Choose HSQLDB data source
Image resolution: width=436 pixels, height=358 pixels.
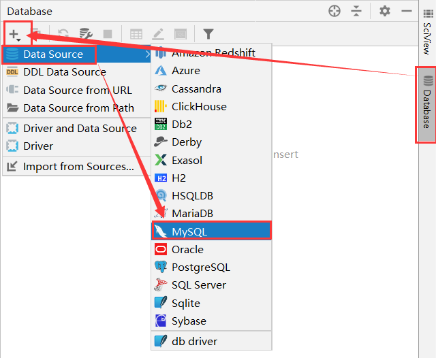pyautogui.click(x=211, y=196)
